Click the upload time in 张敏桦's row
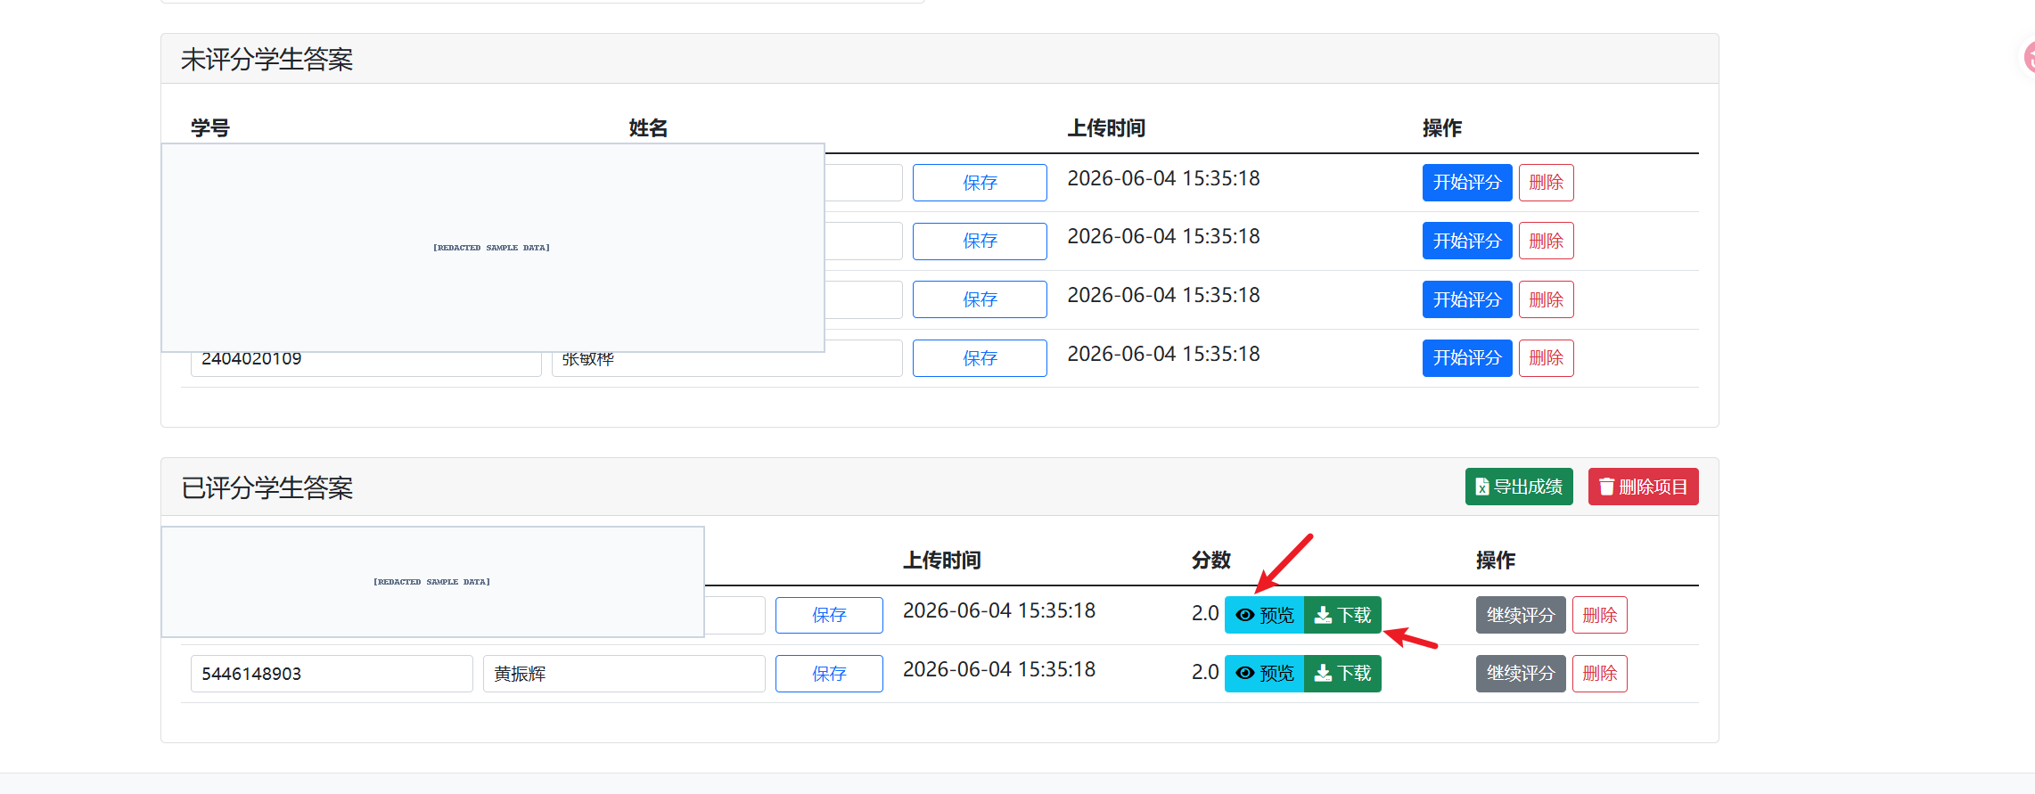The width and height of the screenshot is (2035, 794). [x=1163, y=354]
